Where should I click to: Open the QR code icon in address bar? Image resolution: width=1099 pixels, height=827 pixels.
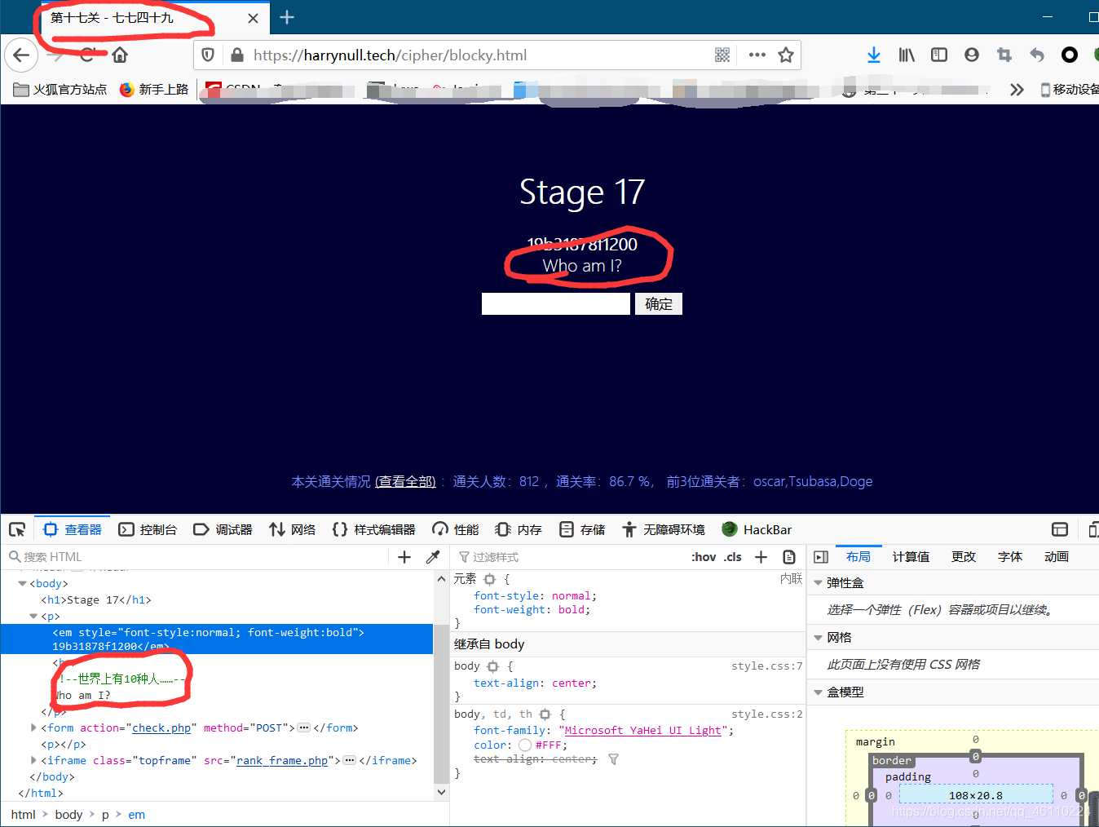[x=722, y=55]
